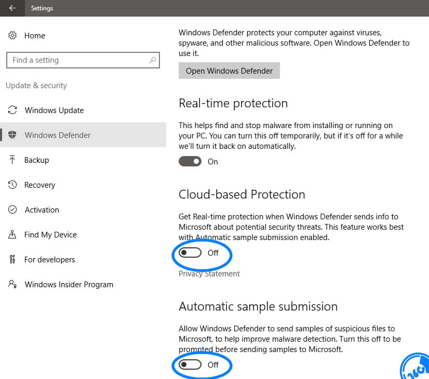429x379 pixels.
Task: Click the back arrow in the title bar
Action: [x=12, y=8]
